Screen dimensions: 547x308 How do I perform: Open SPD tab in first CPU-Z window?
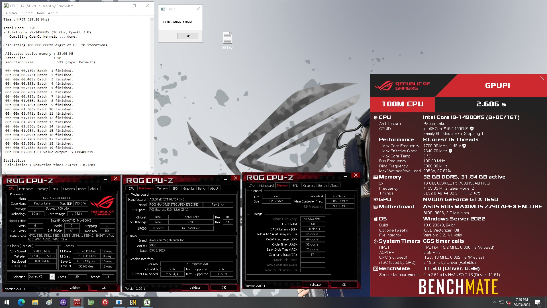tap(55, 189)
